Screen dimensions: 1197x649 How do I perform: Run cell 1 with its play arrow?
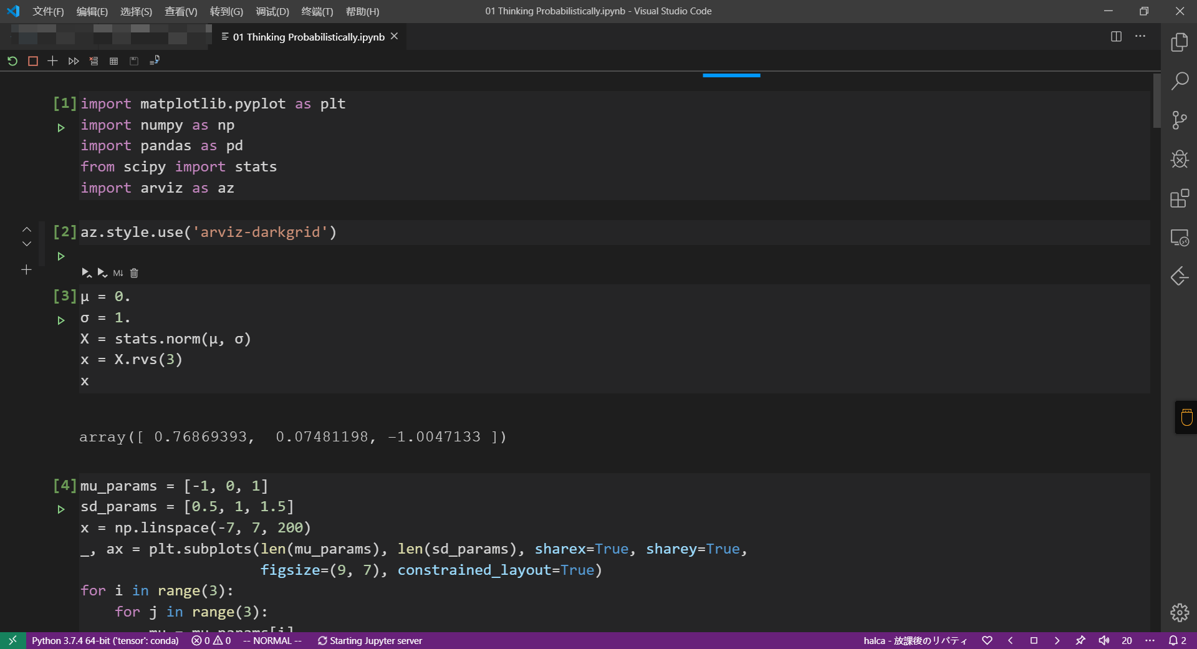tap(61, 128)
